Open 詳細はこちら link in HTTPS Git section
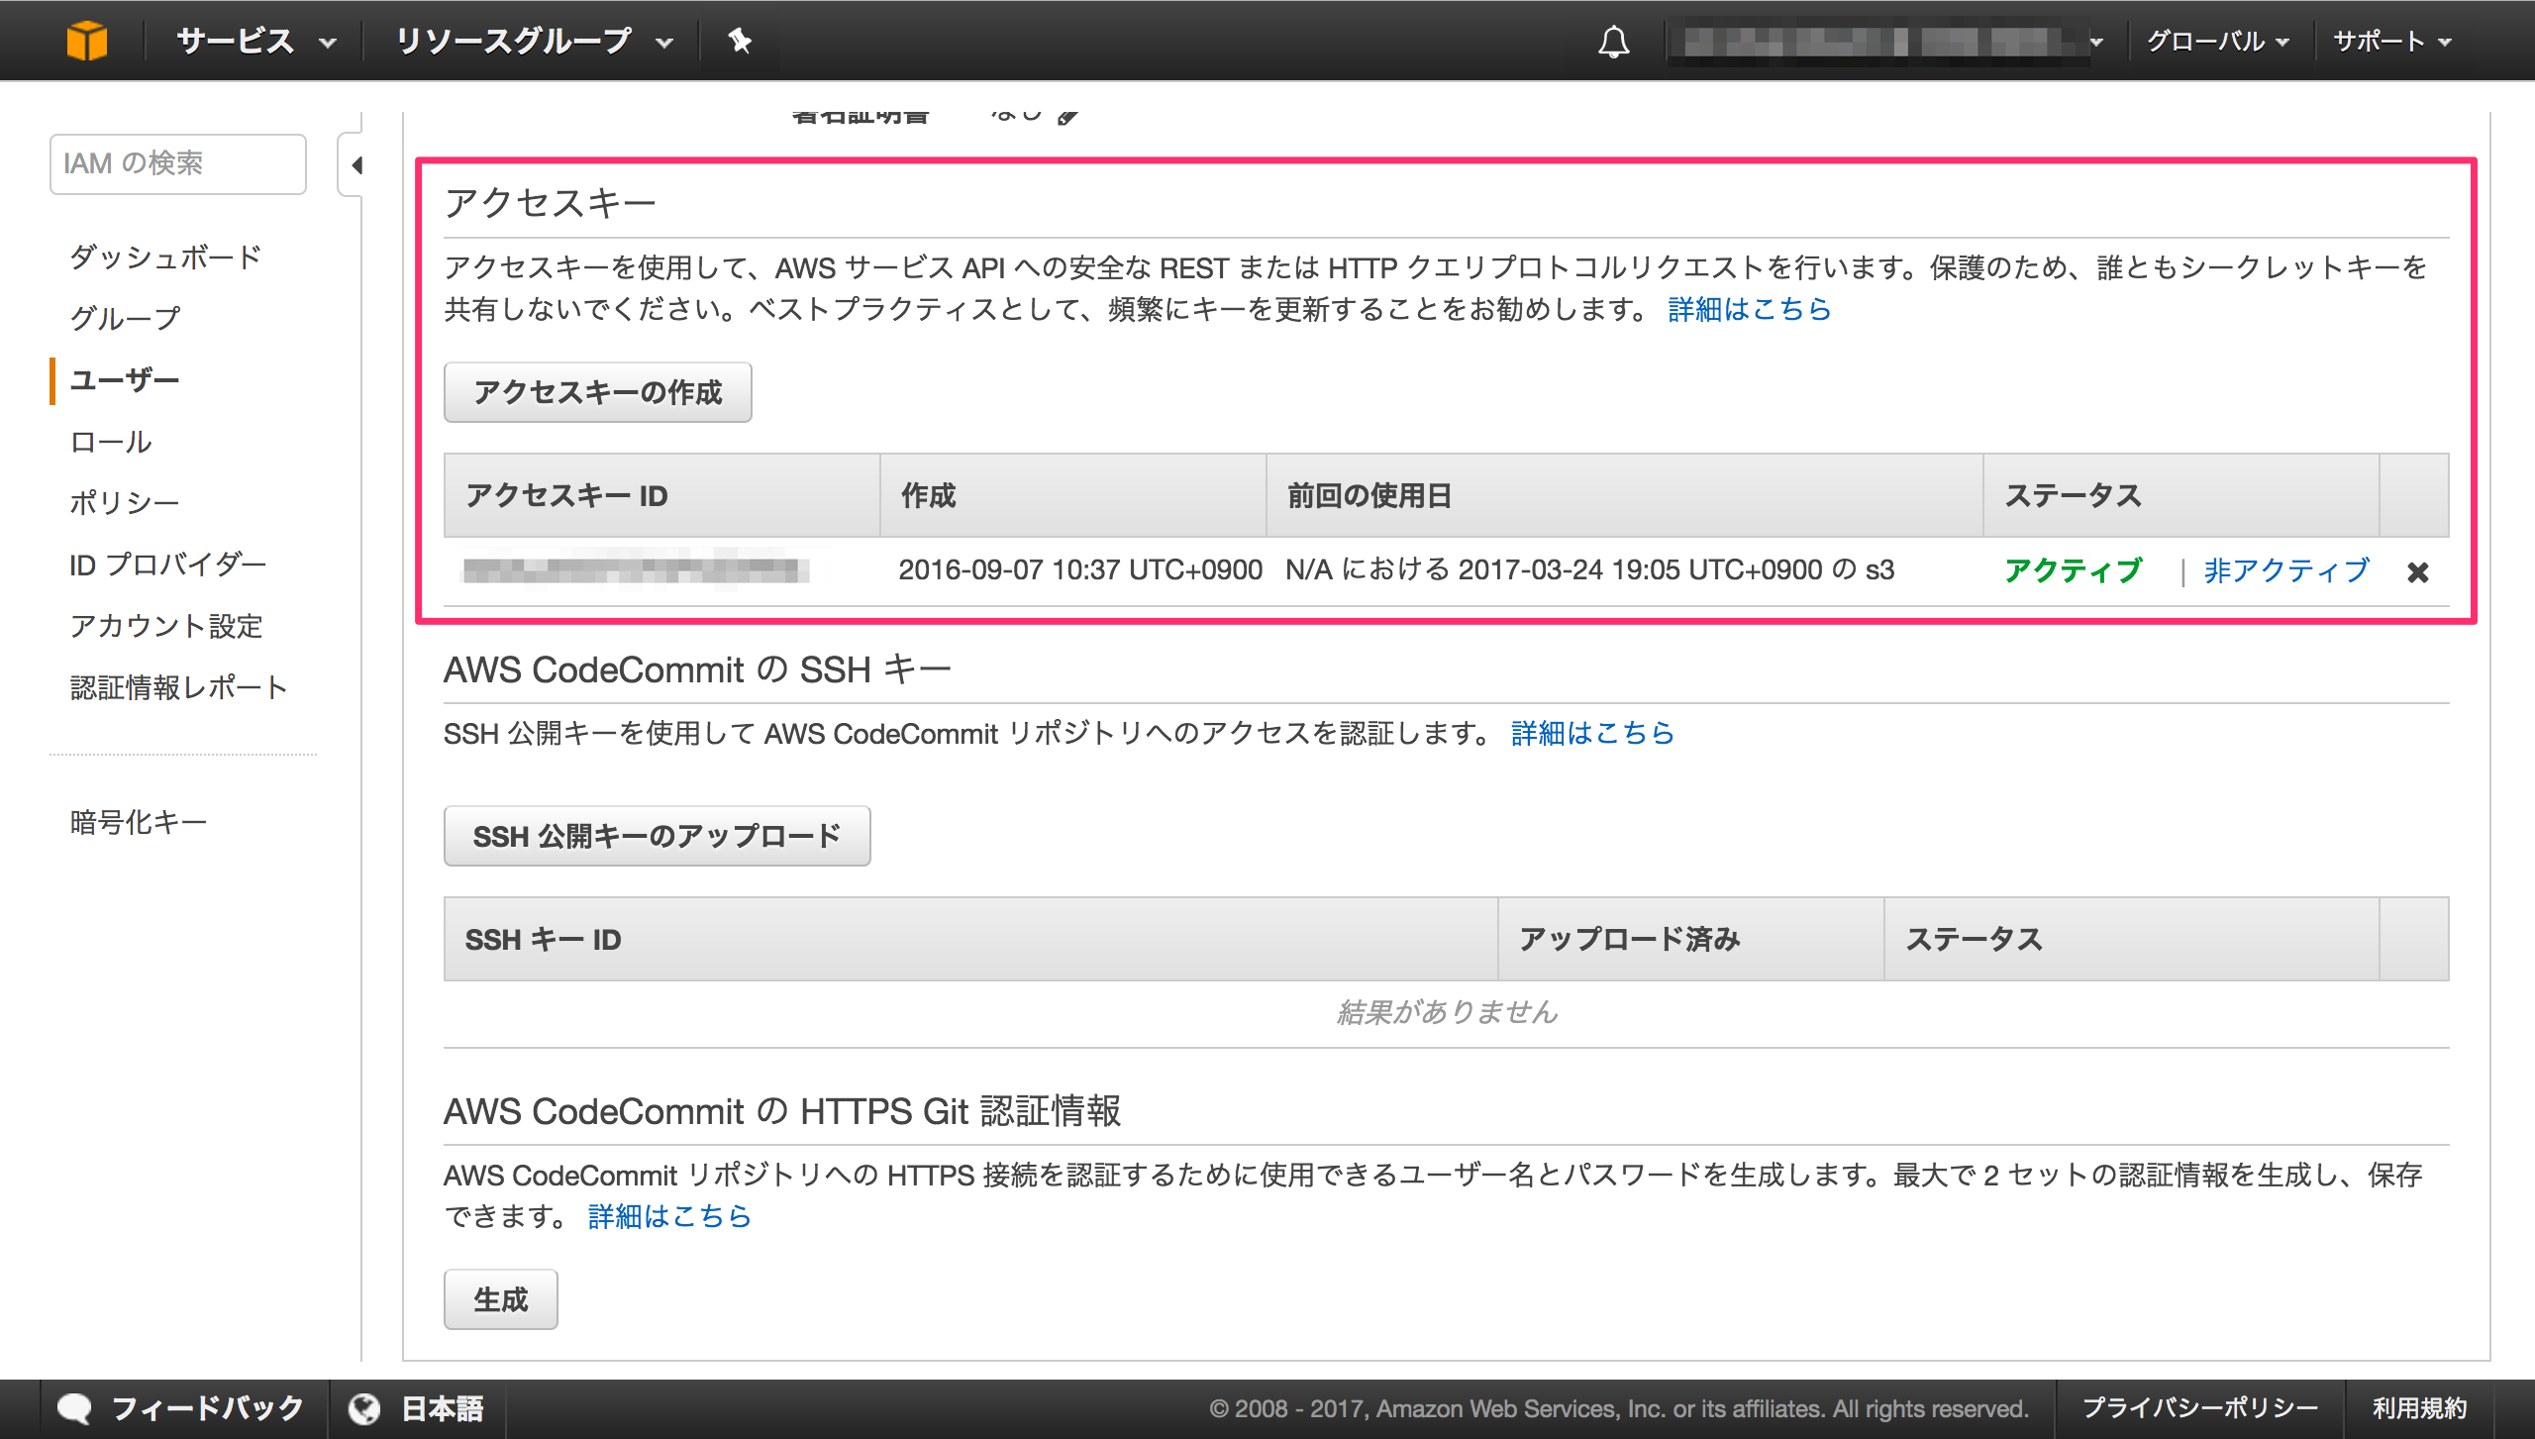This screenshot has width=2535, height=1439. click(669, 1216)
